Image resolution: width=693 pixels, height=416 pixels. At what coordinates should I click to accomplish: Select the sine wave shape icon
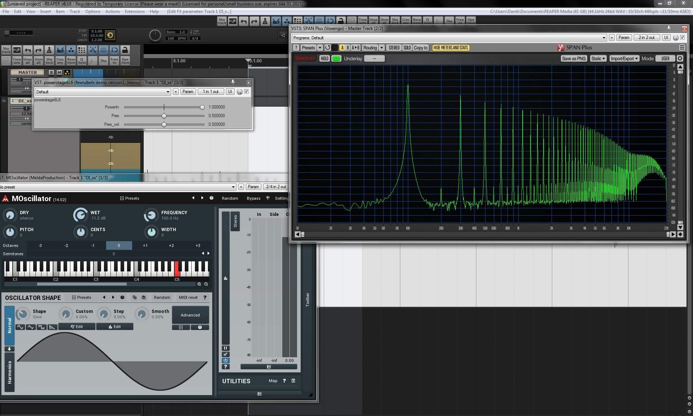pos(20,327)
